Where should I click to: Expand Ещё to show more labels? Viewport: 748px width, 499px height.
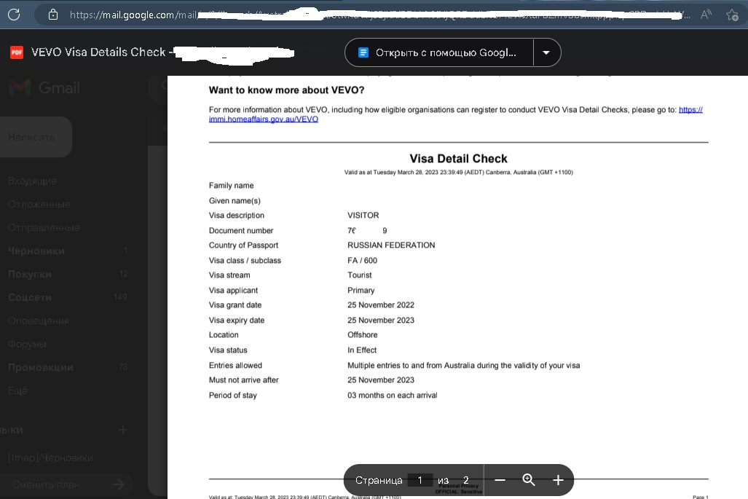coord(17,390)
